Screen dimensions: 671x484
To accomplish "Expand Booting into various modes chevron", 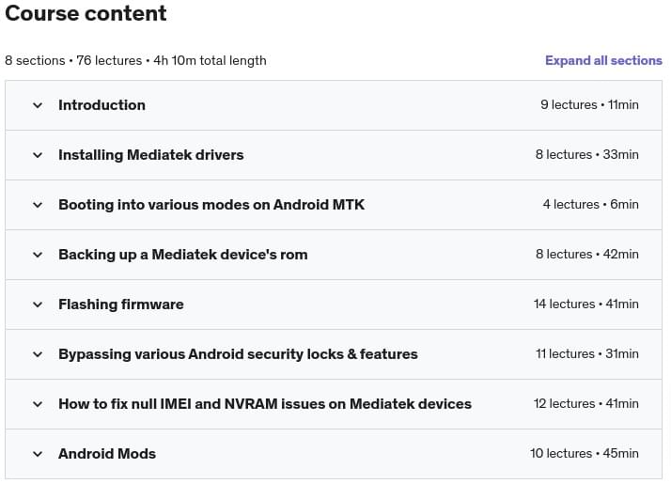I will pyautogui.click(x=38, y=205).
